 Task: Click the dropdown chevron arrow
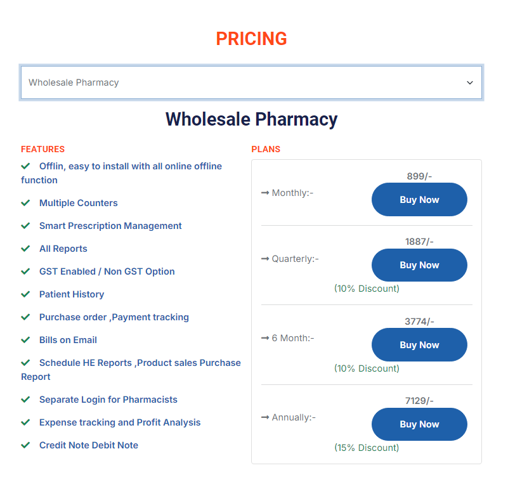click(x=470, y=82)
